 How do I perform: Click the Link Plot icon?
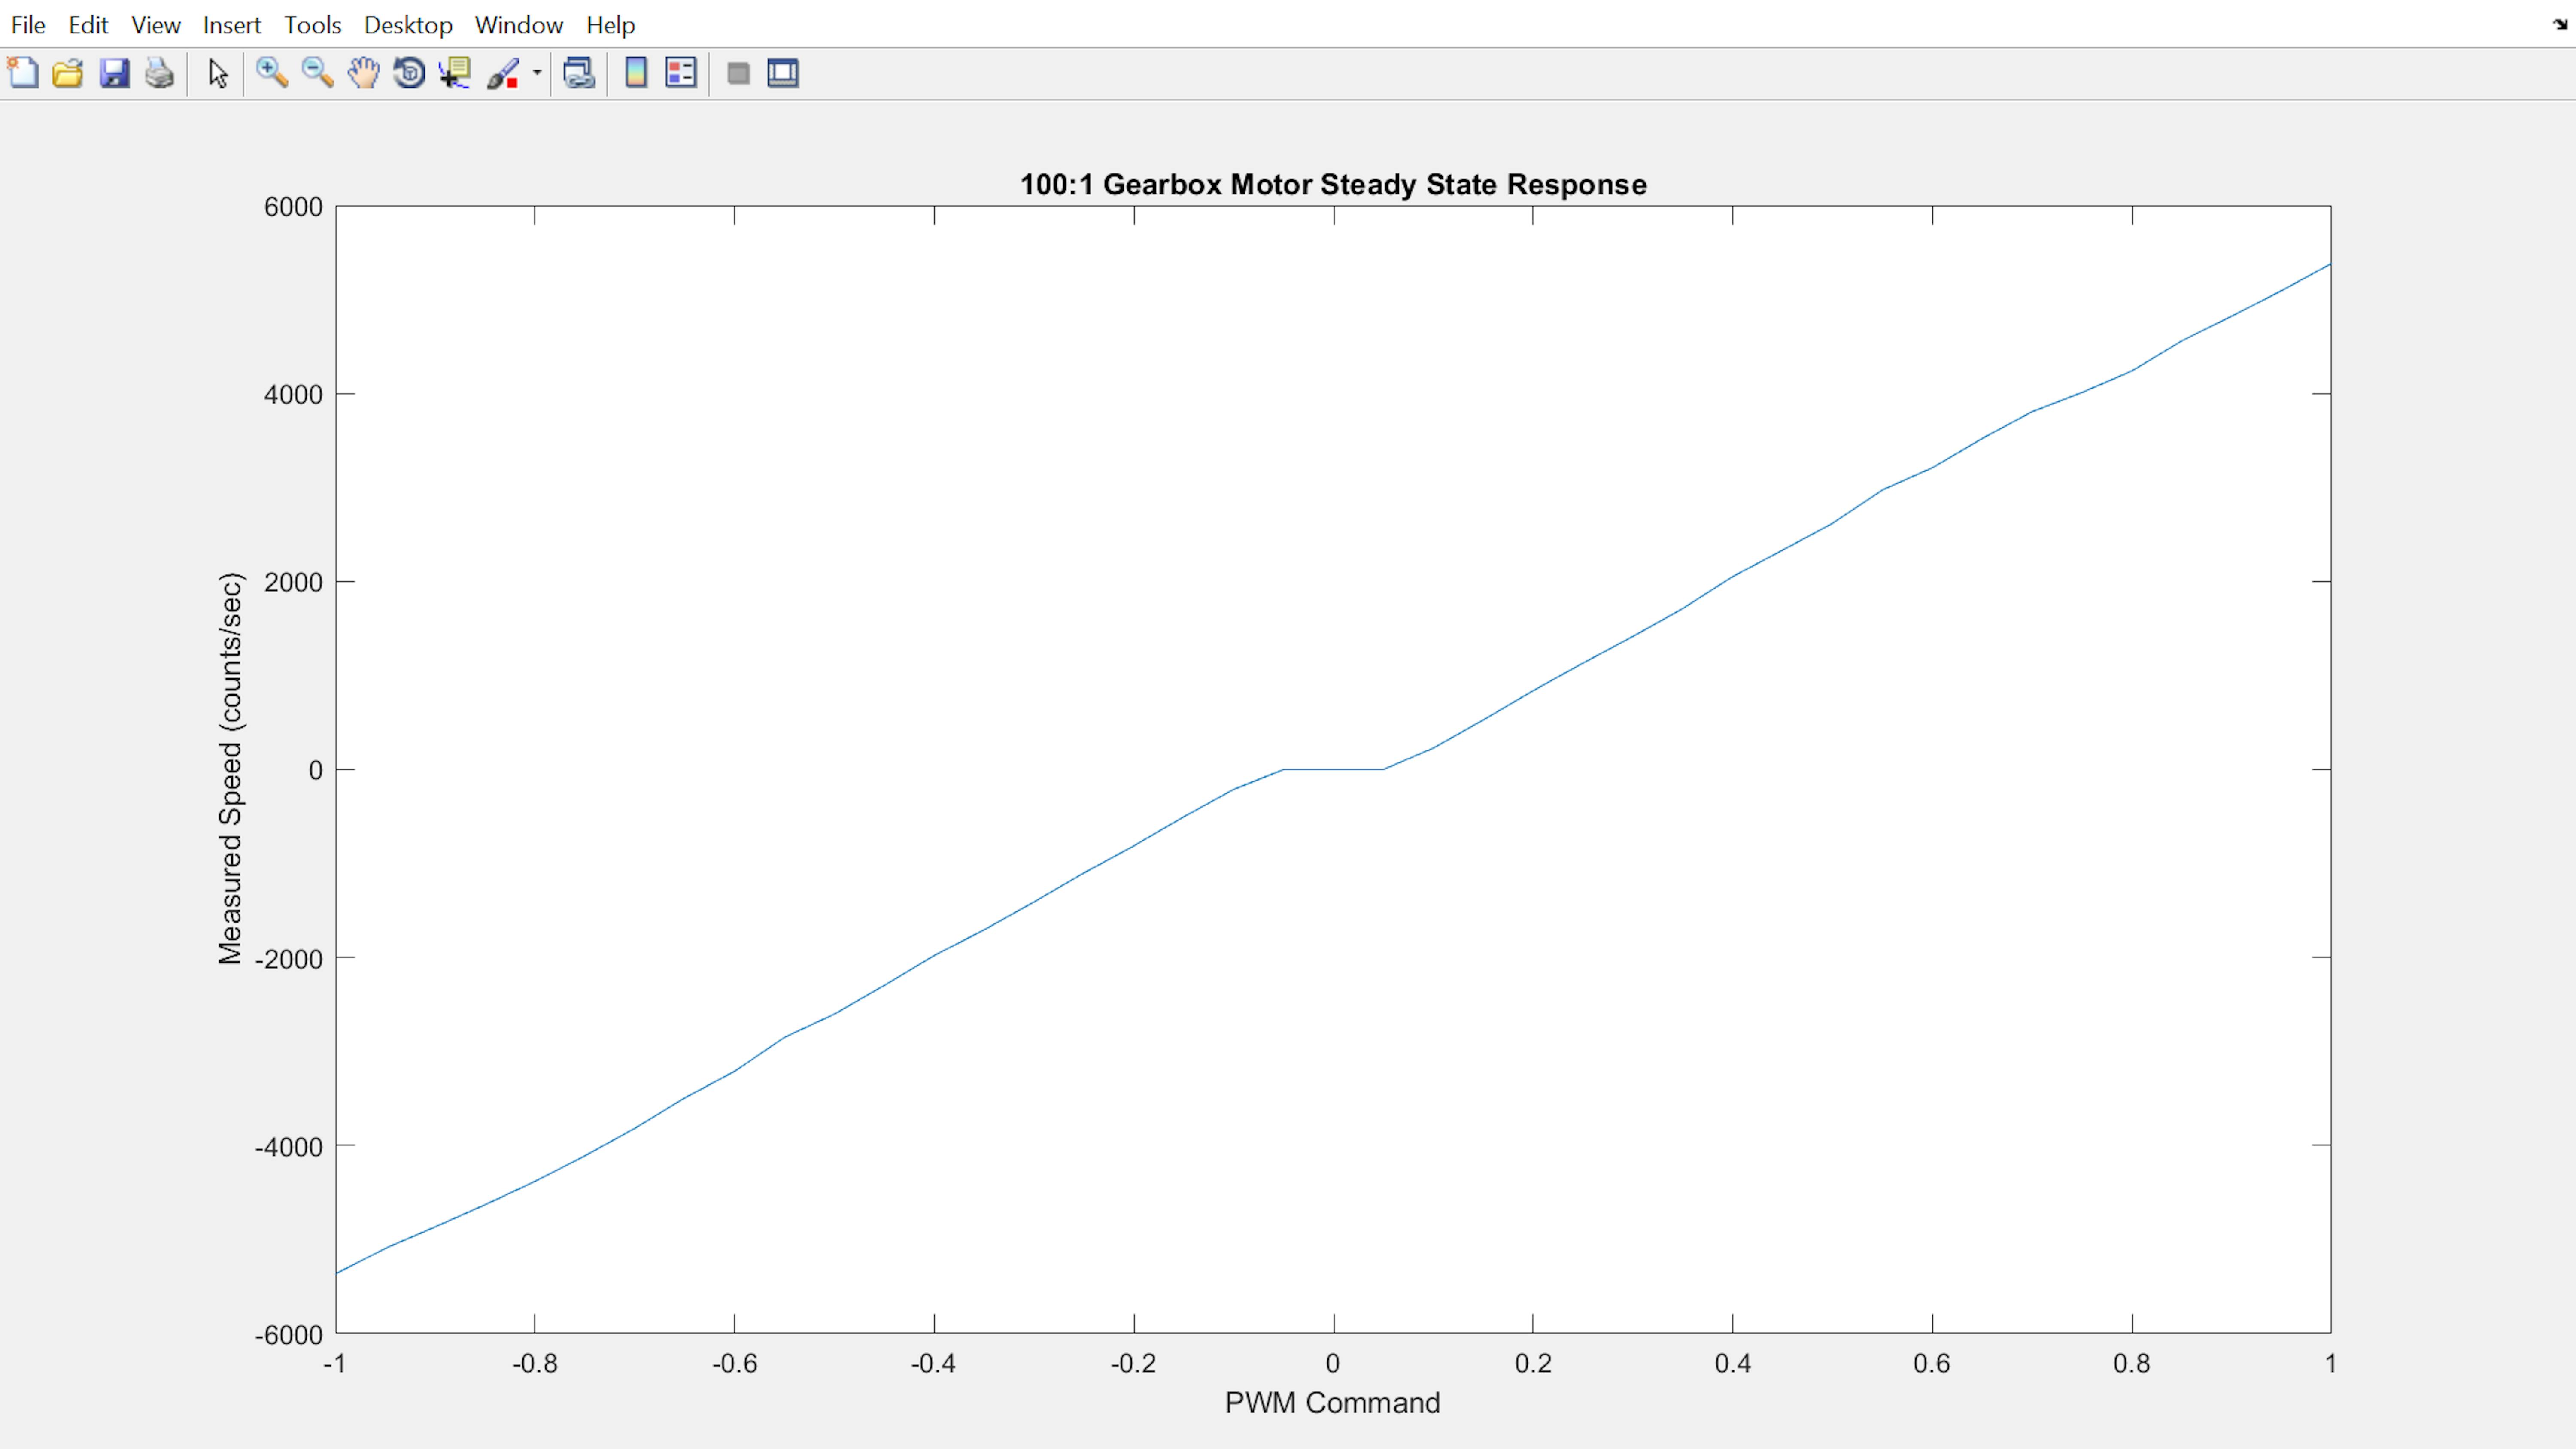coord(580,73)
